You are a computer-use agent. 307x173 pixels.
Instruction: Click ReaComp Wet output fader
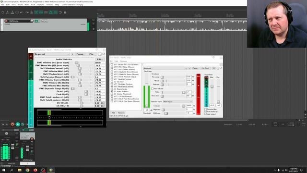click(212, 86)
